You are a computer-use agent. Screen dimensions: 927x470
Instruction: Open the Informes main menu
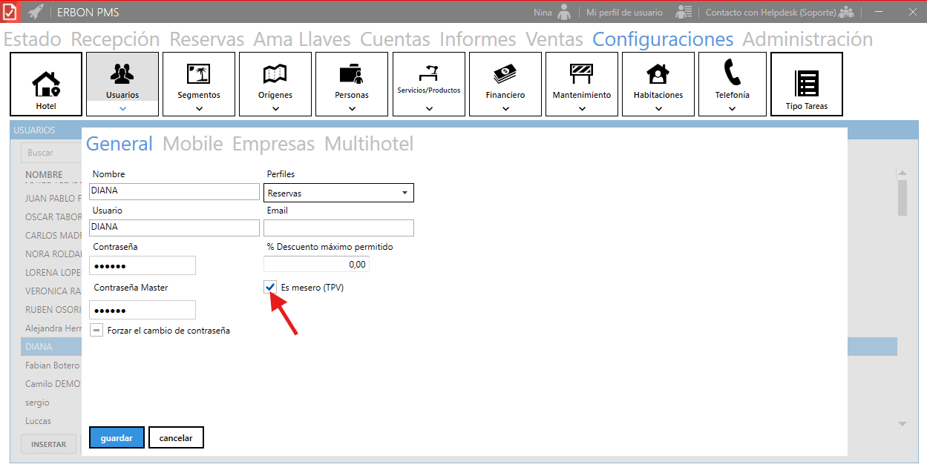[478, 39]
